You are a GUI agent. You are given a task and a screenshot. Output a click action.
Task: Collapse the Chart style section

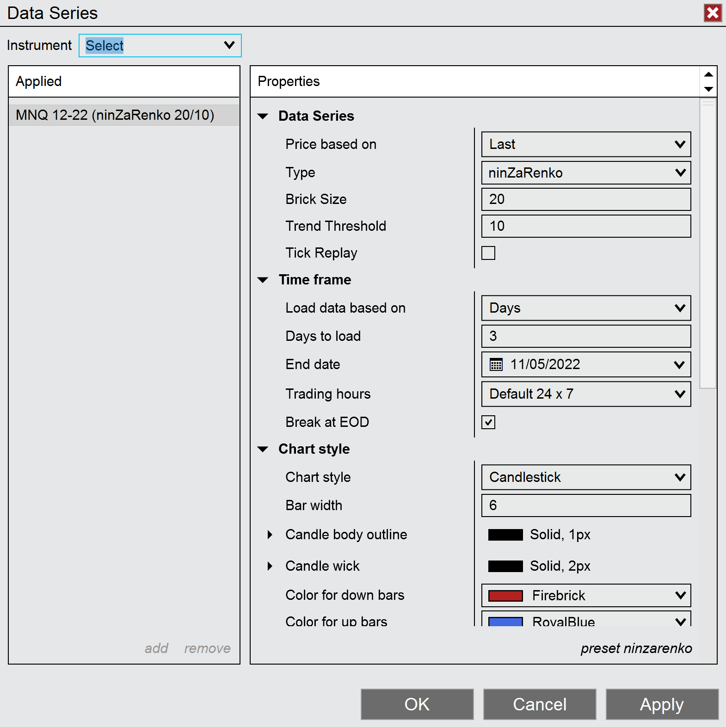(x=263, y=449)
